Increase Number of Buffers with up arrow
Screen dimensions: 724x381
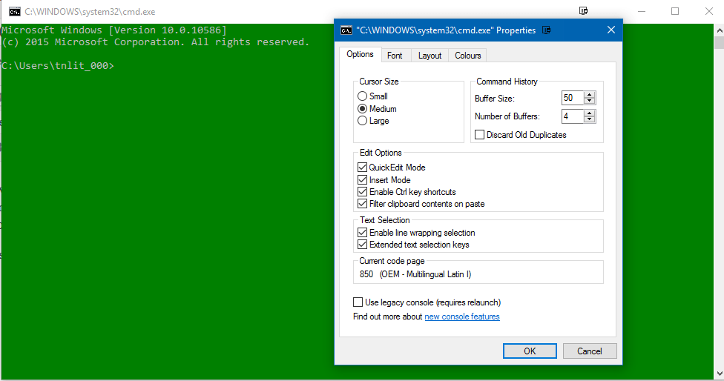click(x=589, y=113)
